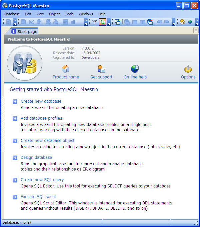Screen dimensions: 200x227
Task: Open the Help menu
Action: (102, 14)
